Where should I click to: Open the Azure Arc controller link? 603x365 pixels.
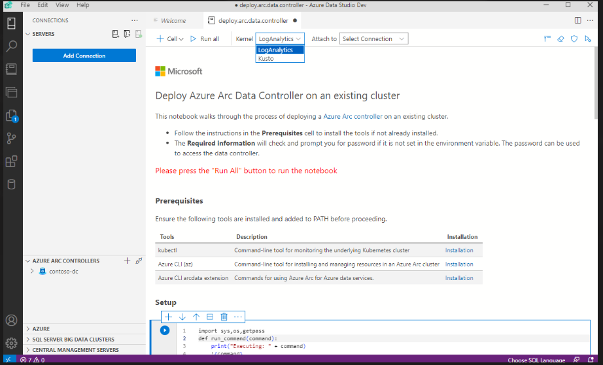[353, 116]
